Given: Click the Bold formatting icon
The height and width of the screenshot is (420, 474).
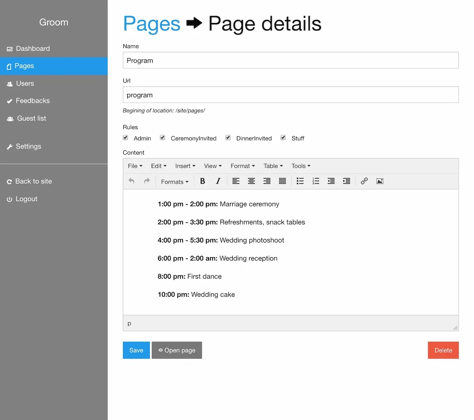Looking at the screenshot, I should pos(203,181).
